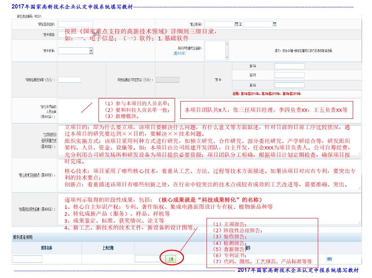Click the 提示内容 hint link

point(179,53)
